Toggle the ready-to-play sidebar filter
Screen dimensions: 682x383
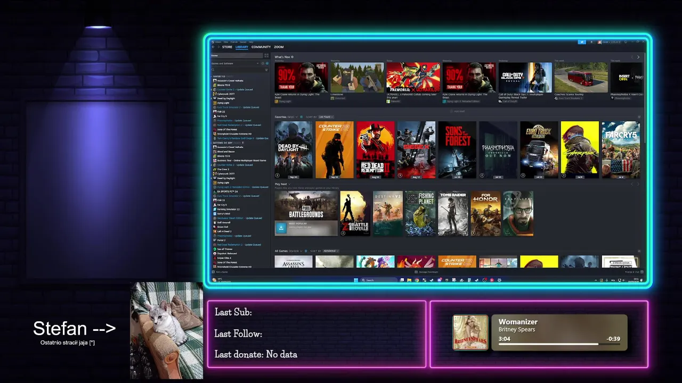267,63
